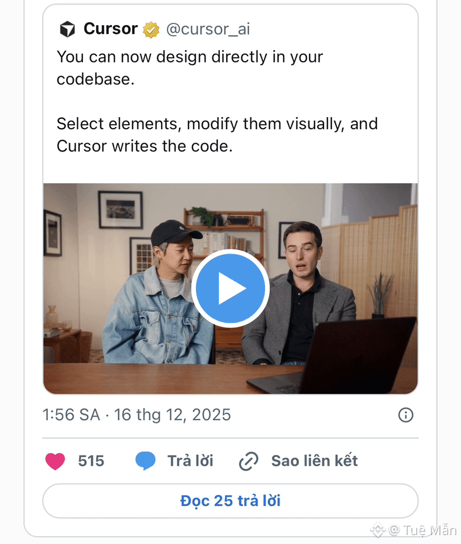Click the Cursor cube logo avatar

click(x=67, y=29)
